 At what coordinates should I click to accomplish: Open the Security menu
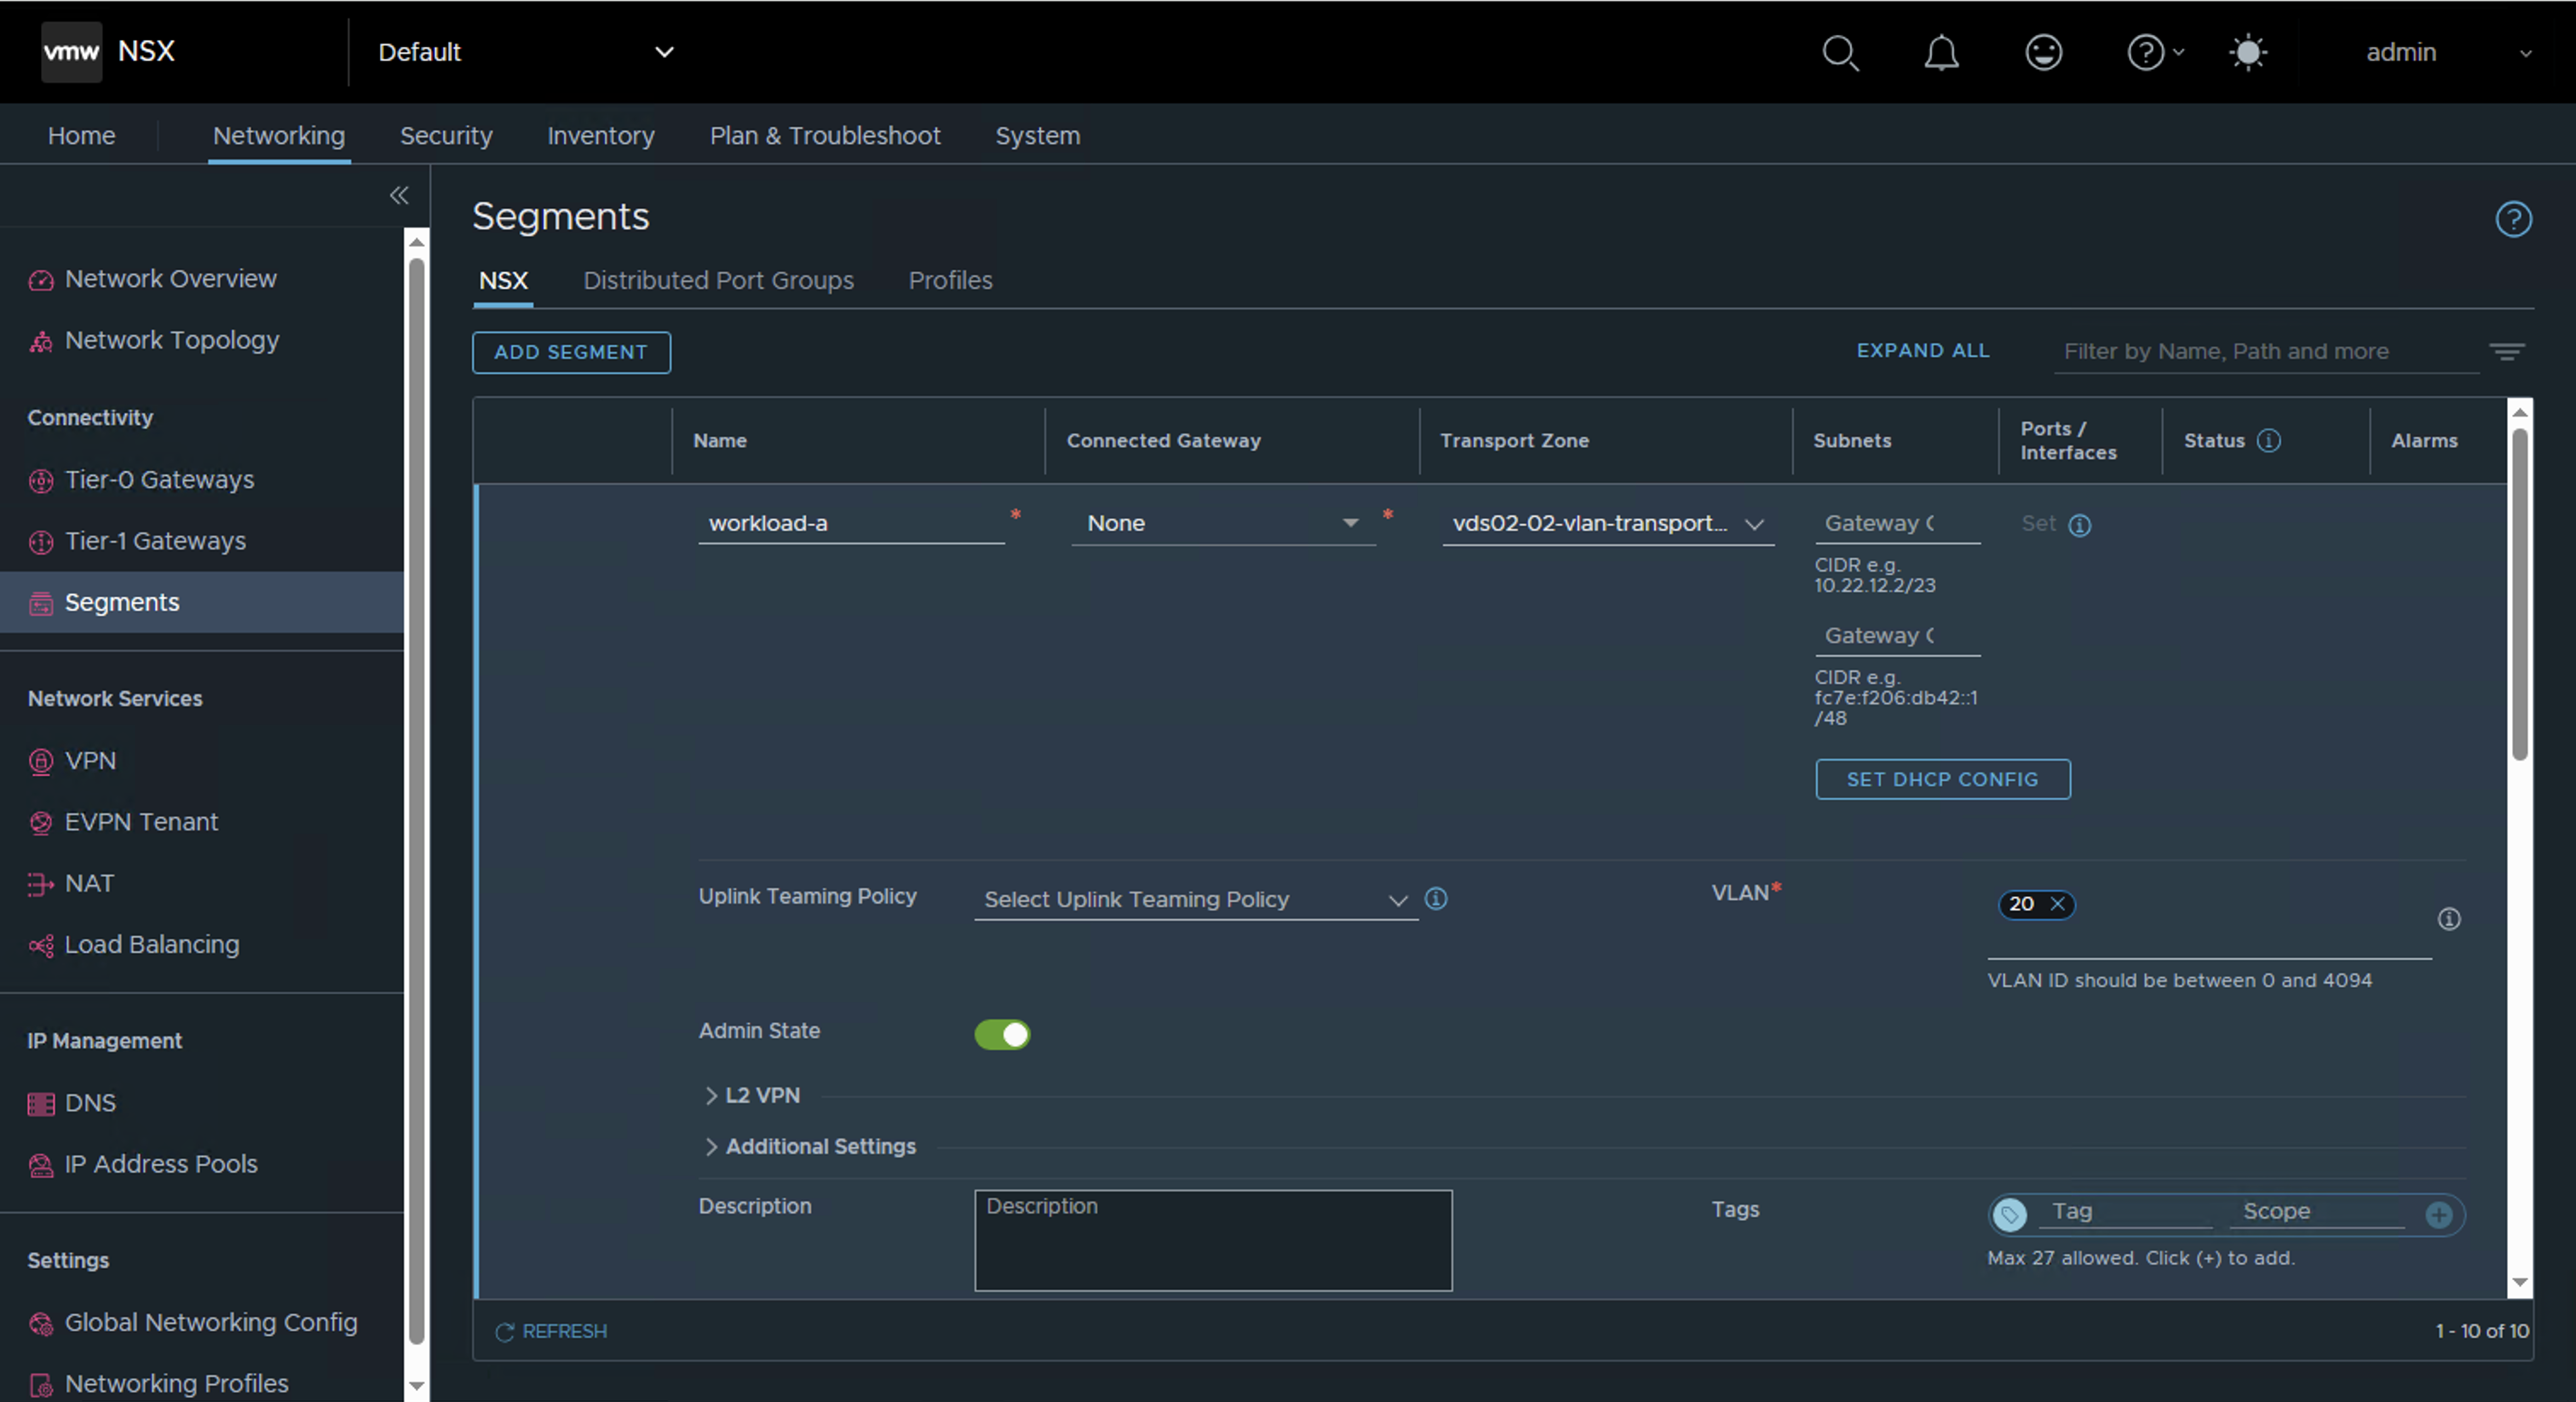[x=445, y=135]
